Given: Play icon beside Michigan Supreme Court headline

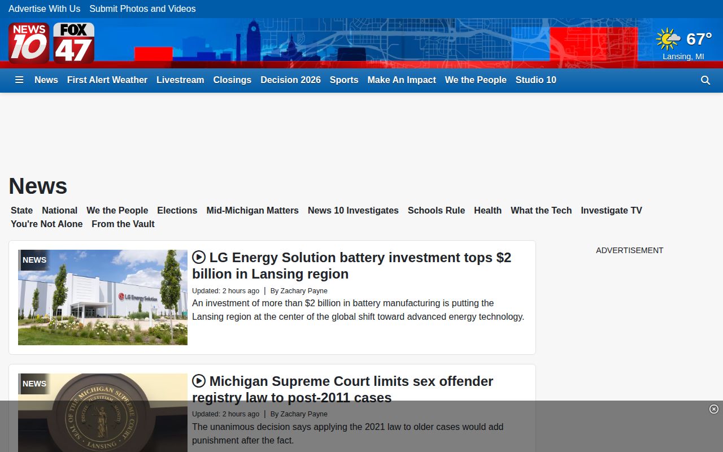Looking at the screenshot, I should (x=199, y=381).
